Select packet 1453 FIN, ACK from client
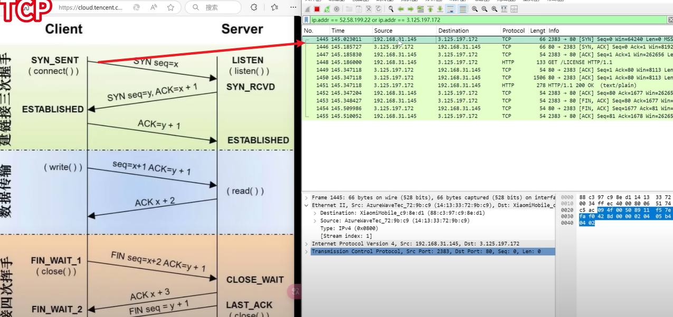673x317 pixels. (x=488, y=101)
